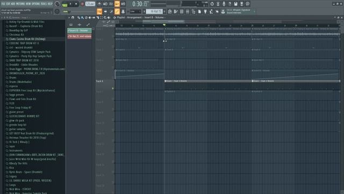Click the help question mark icon

click(x=230, y=4)
